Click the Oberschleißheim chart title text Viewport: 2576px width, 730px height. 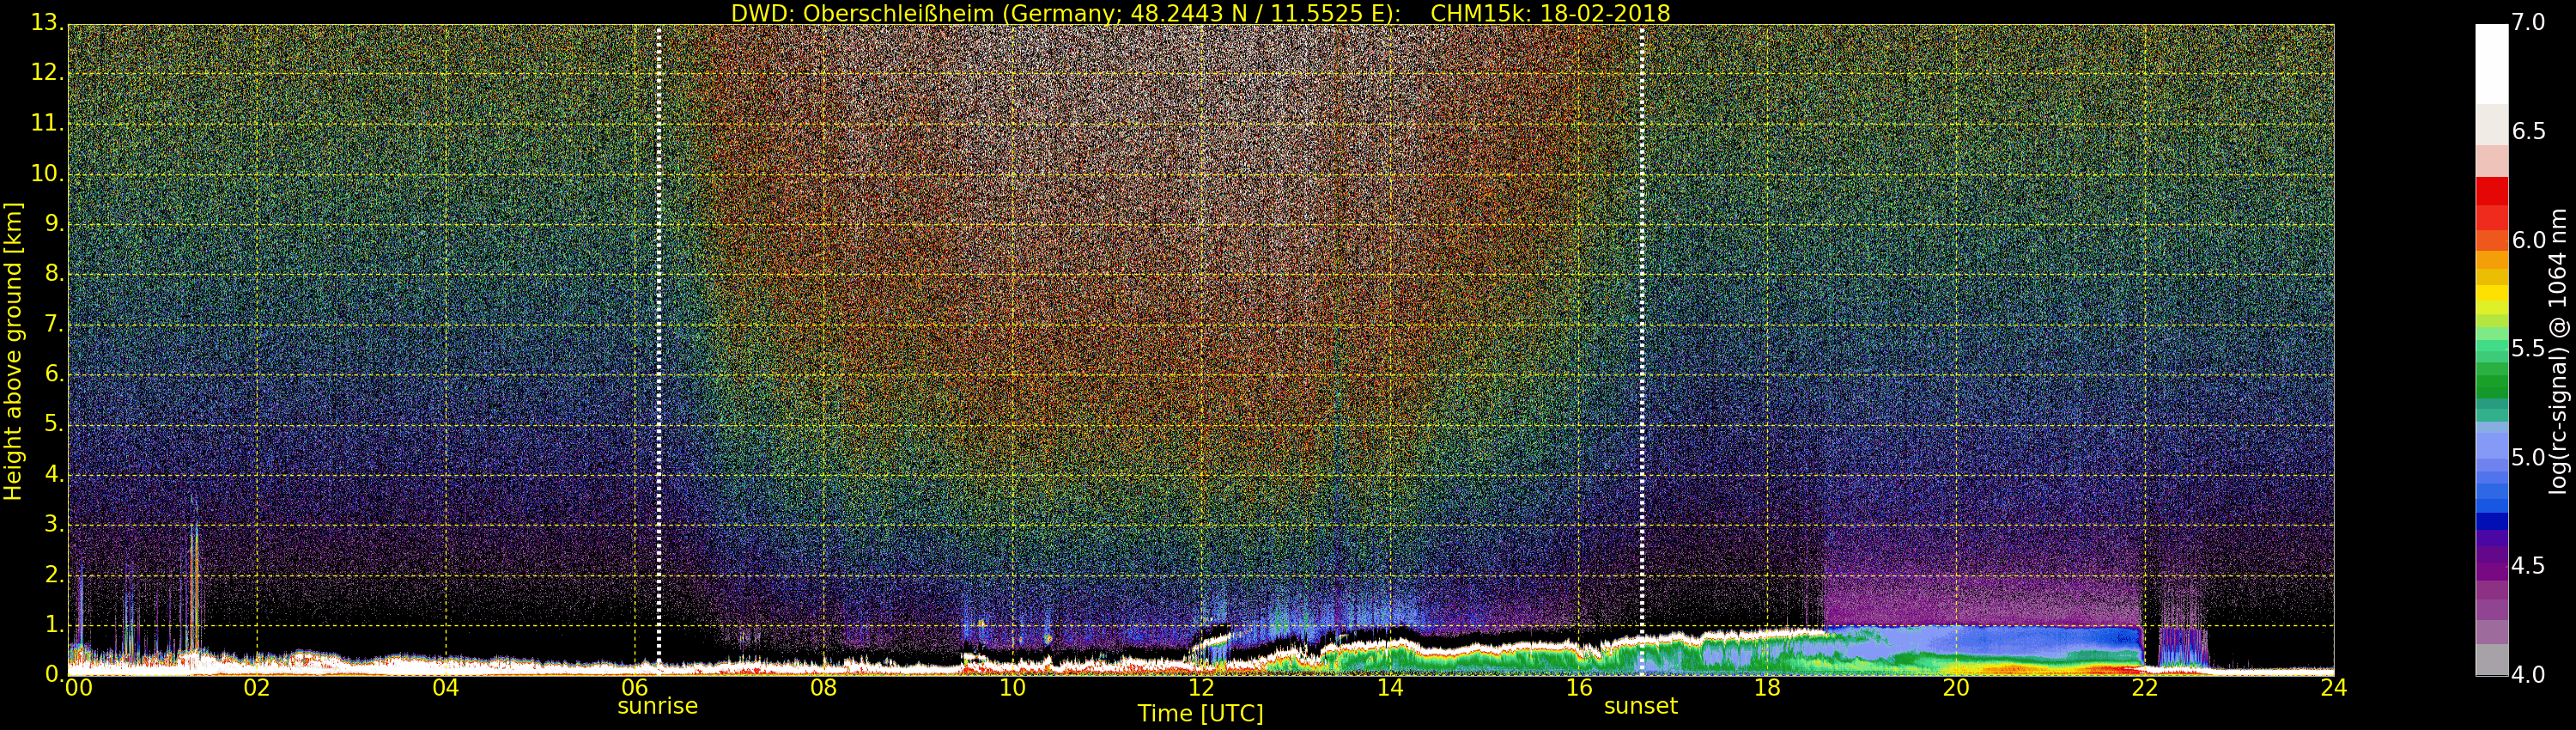[1064, 13]
